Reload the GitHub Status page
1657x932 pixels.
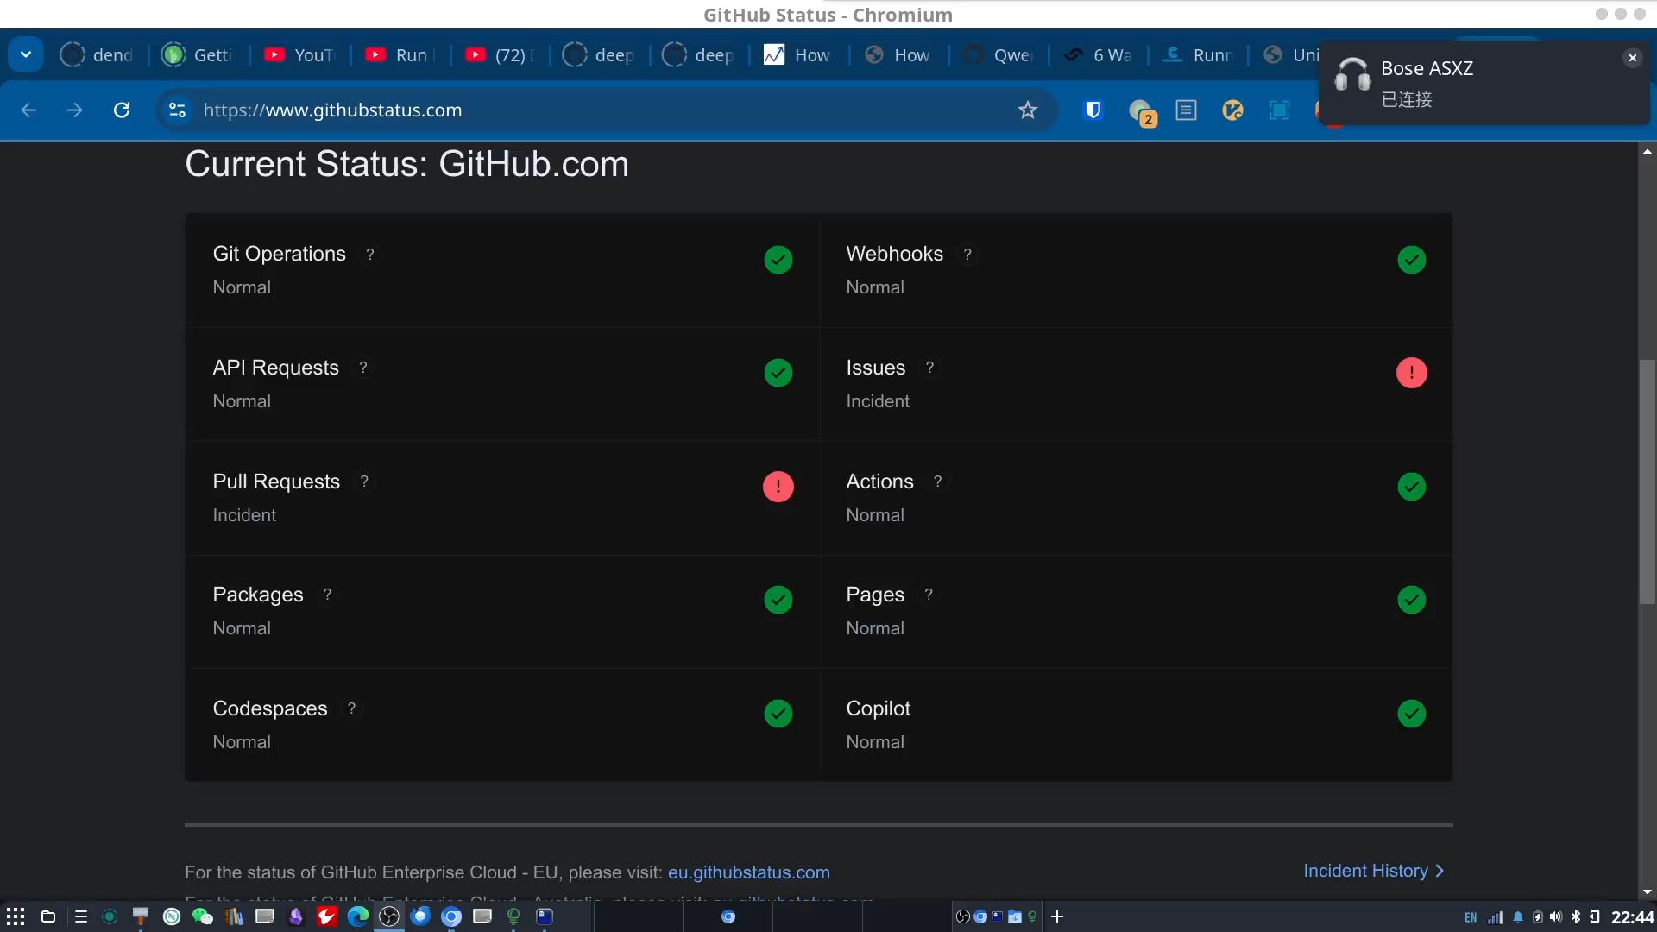[x=122, y=110]
